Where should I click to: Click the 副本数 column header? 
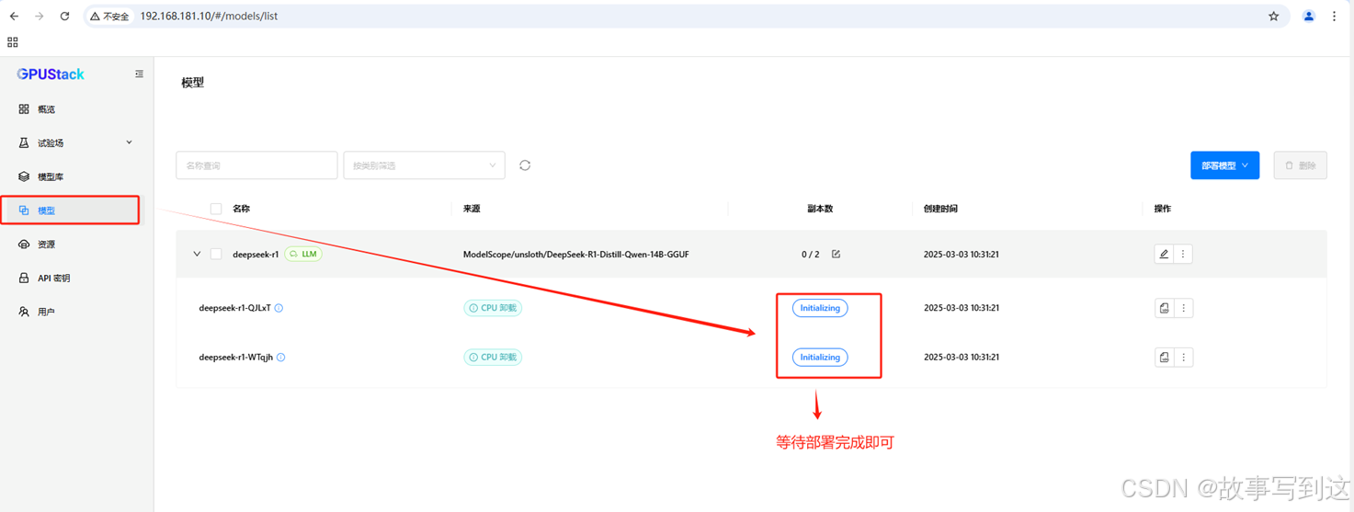tap(820, 209)
